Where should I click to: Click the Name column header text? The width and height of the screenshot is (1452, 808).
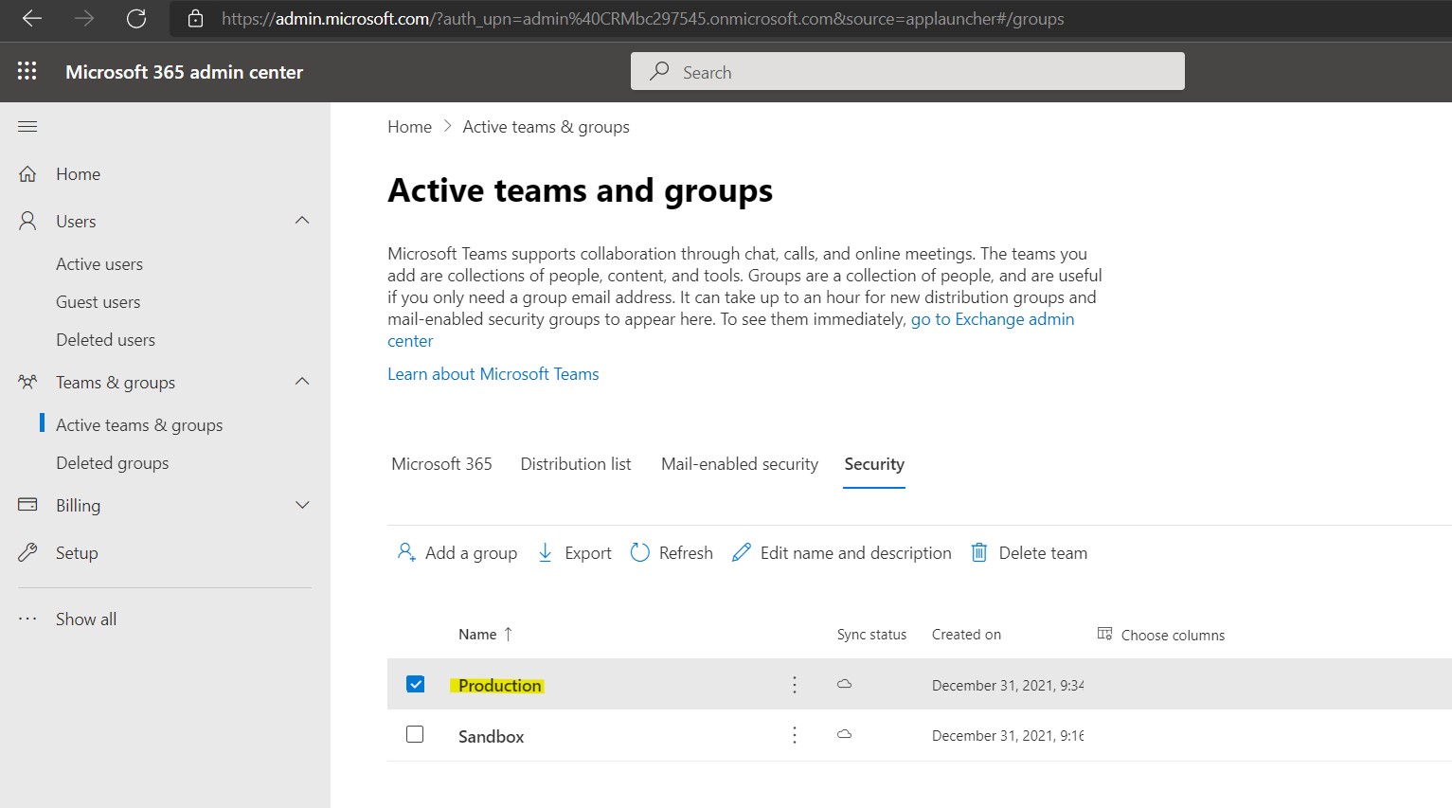click(477, 635)
